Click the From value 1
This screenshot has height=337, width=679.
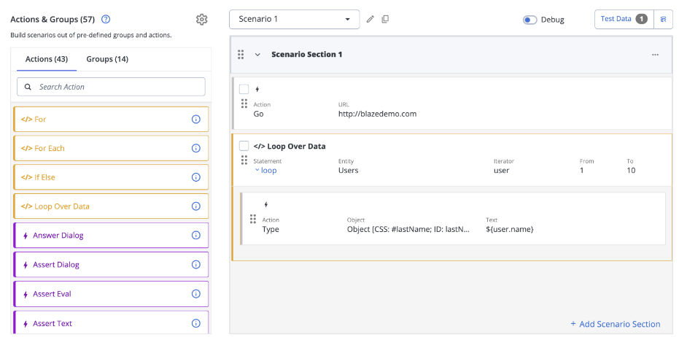581,170
